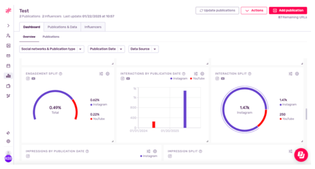315x169 pixels.
Task: Open the Data Source filter dropdown
Action: (144, 49)
